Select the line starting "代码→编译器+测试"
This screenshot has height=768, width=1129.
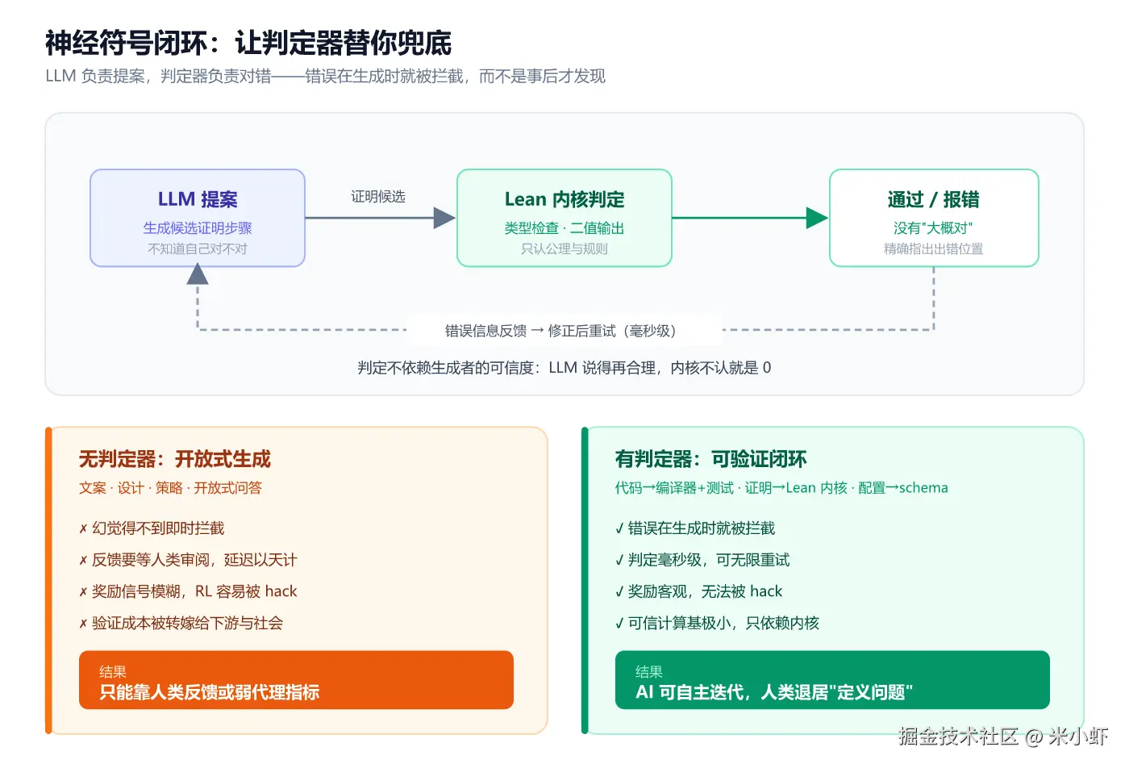(781, 488)
